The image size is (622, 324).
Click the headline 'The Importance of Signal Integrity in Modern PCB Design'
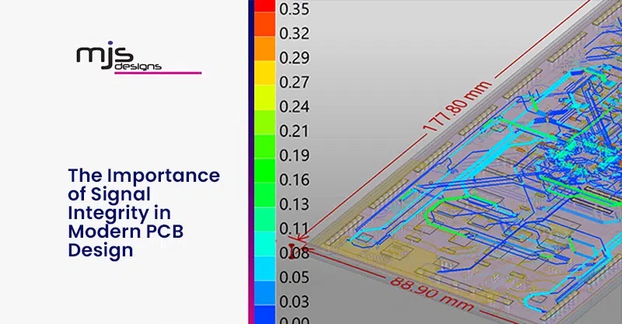[x=144, y=213]
